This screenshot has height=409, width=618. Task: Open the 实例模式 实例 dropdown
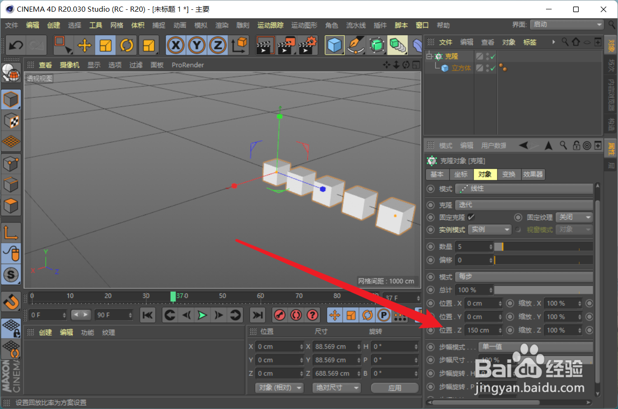(x=490, y=230)
